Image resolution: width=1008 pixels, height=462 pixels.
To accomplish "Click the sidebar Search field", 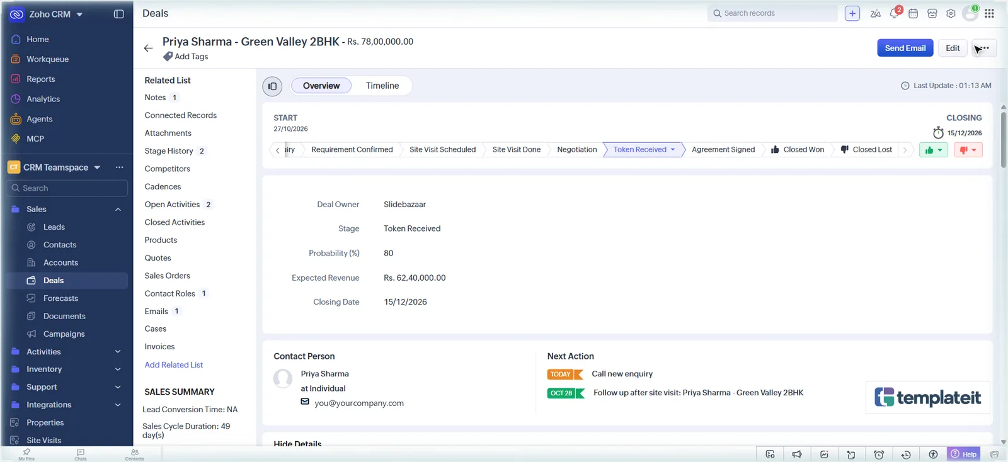I will [67, 188].
